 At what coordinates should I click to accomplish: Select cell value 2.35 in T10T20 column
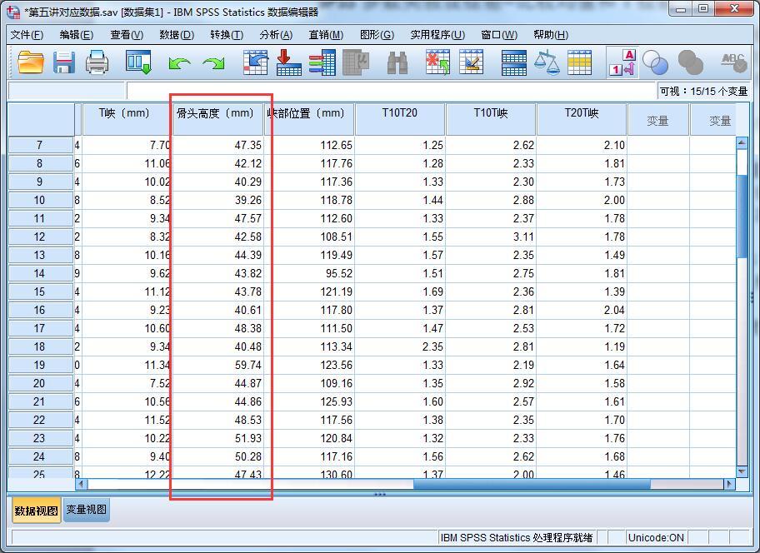point(400,346)
